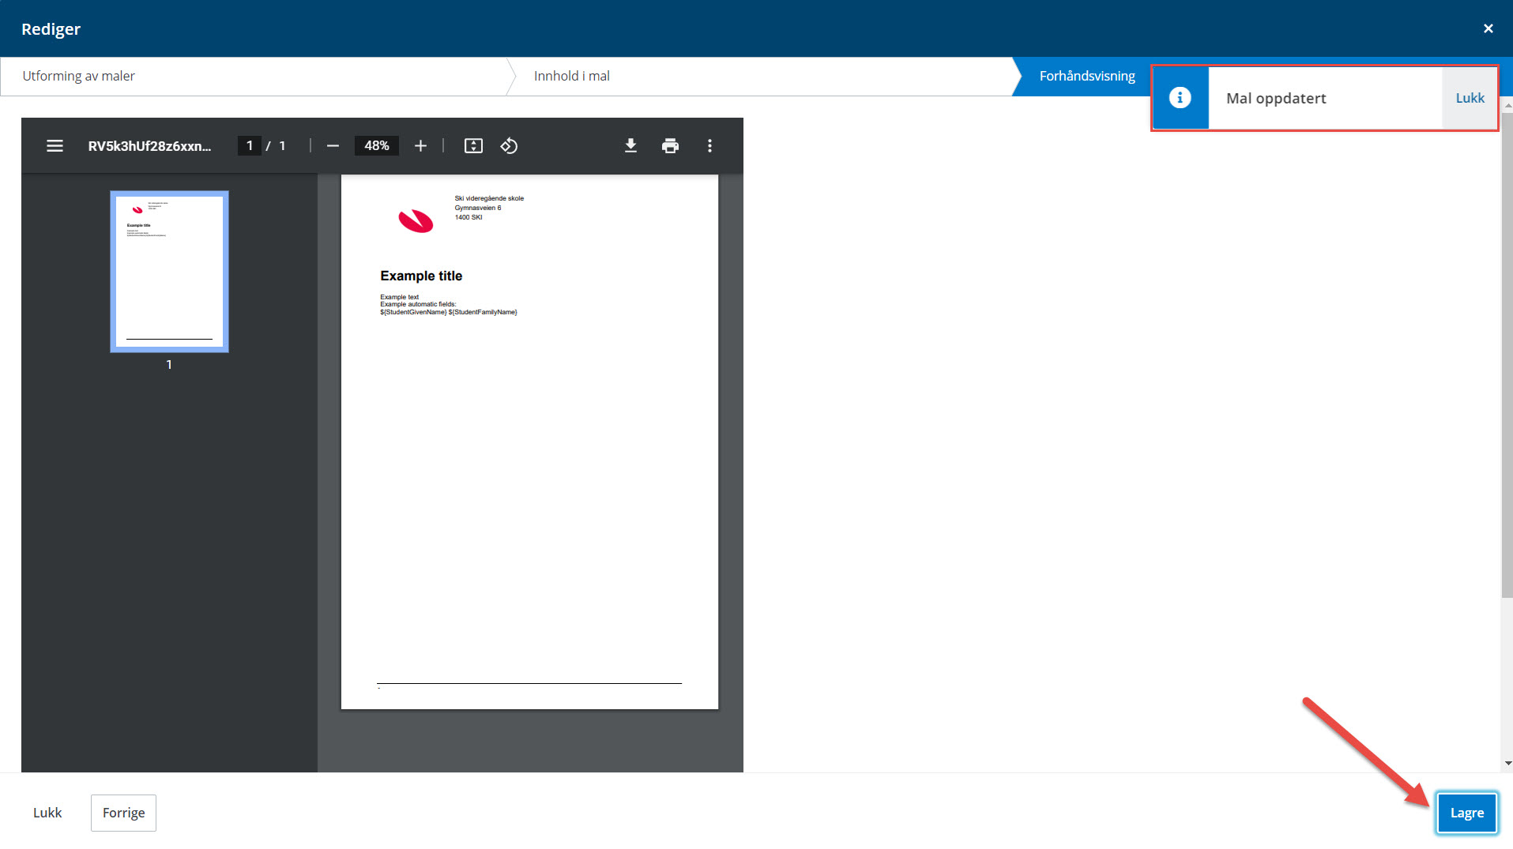The image size is (1513, 849).
Task: Switch to the Innhold i mal step
Action: (571, 76)
